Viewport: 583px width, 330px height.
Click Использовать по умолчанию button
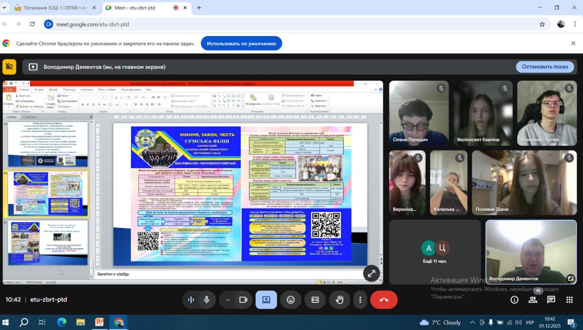pos(241,43)
